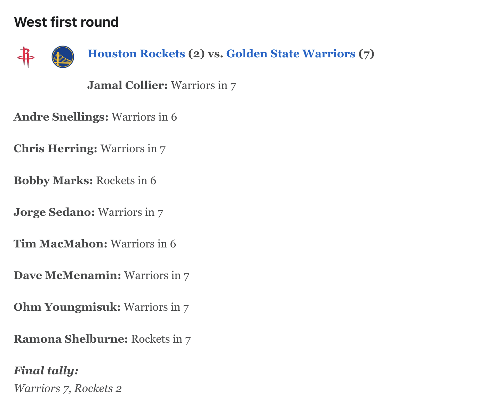This screenshot has width=478, height=408.
Task: Click Bobby Marks' Rockets in 6 pick
Action: tap(126, 181)
